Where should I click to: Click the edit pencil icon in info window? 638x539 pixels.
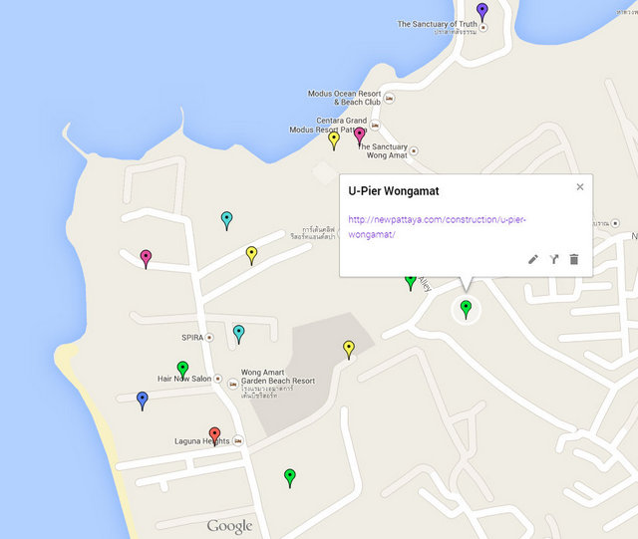(533, 259)
